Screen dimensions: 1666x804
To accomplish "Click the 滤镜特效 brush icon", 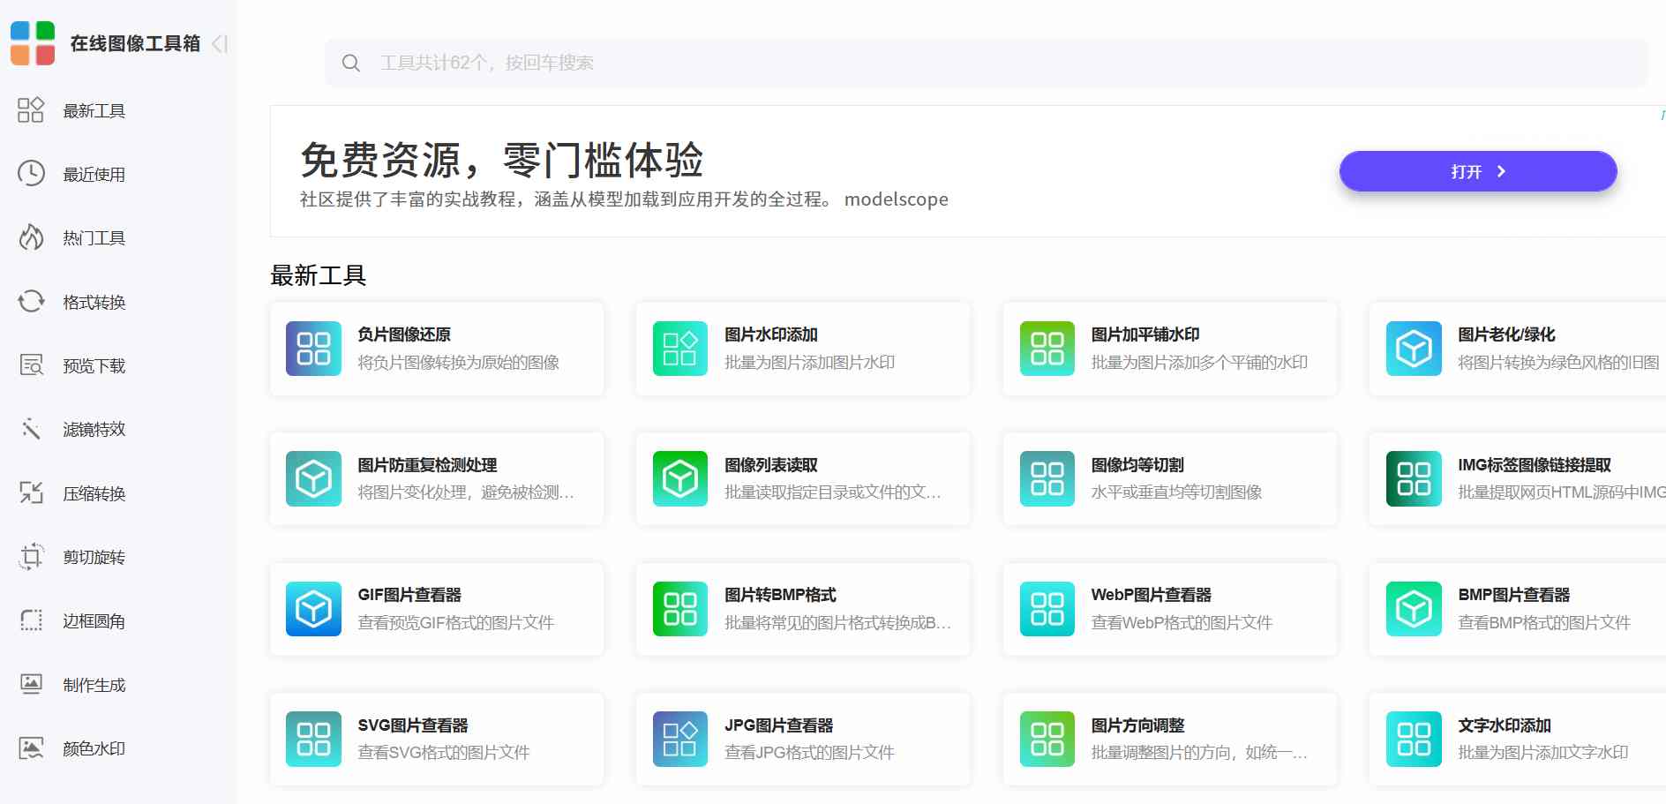I will pos(31,429).
